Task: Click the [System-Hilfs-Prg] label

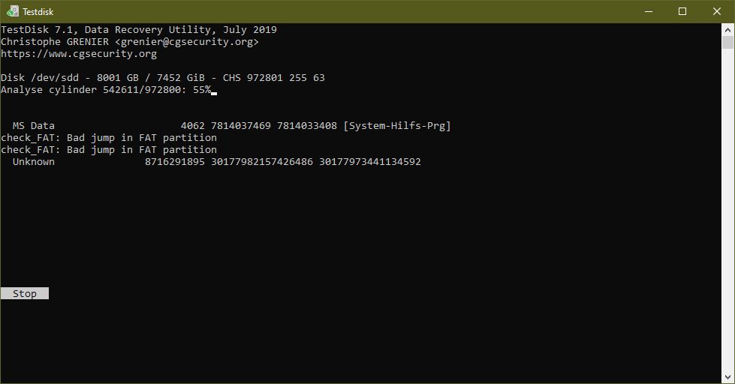Action: pos(397,126)
